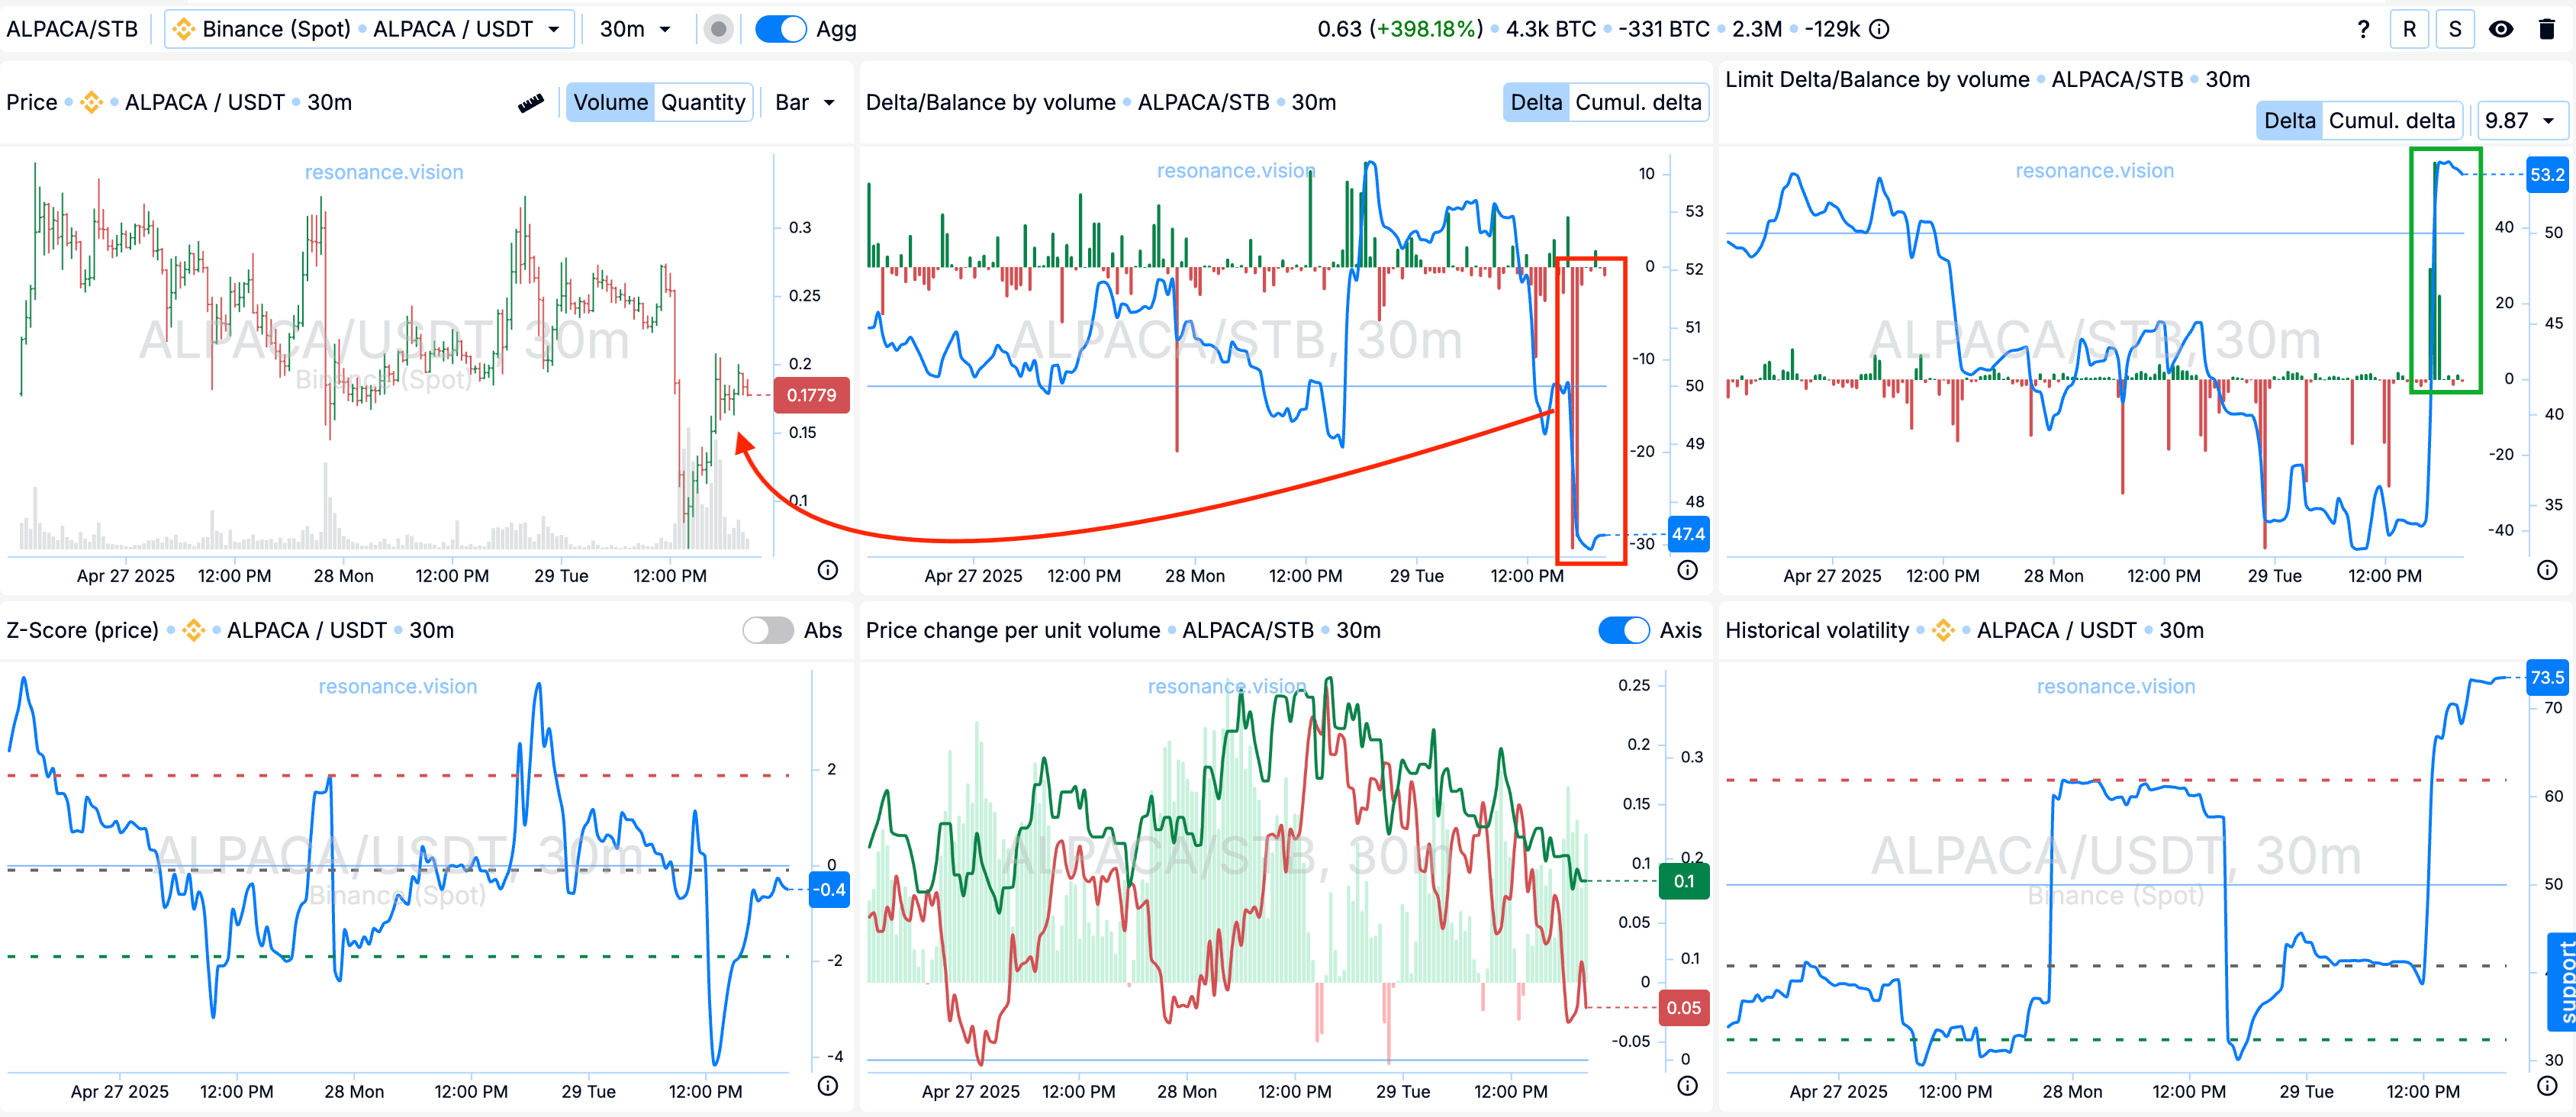
Task: Open info icon of the Price chart
Action: 827,570
